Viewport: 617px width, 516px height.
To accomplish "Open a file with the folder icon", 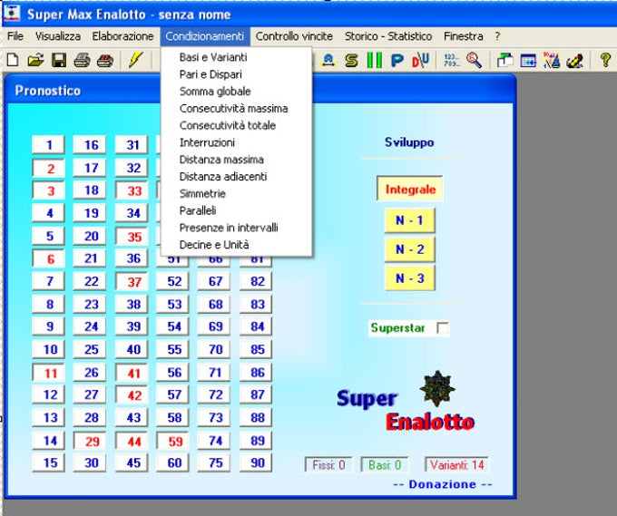I will 35,60.
